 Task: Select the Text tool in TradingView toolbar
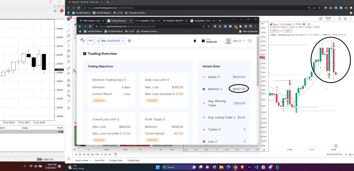coord(69,46)
